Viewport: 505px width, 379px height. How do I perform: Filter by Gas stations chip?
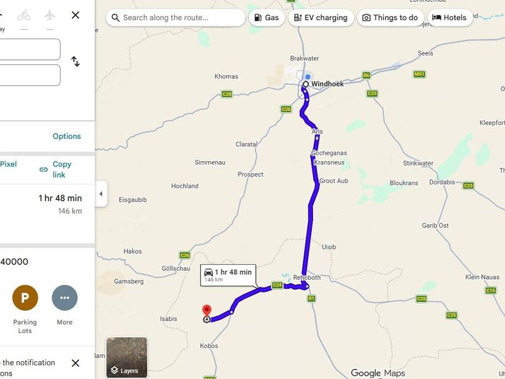266,18
